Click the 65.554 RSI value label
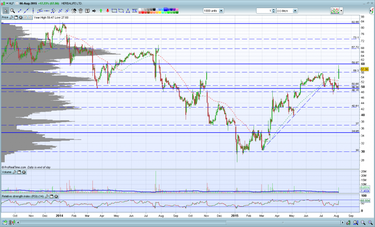375x227 pixels. (365, 201)
